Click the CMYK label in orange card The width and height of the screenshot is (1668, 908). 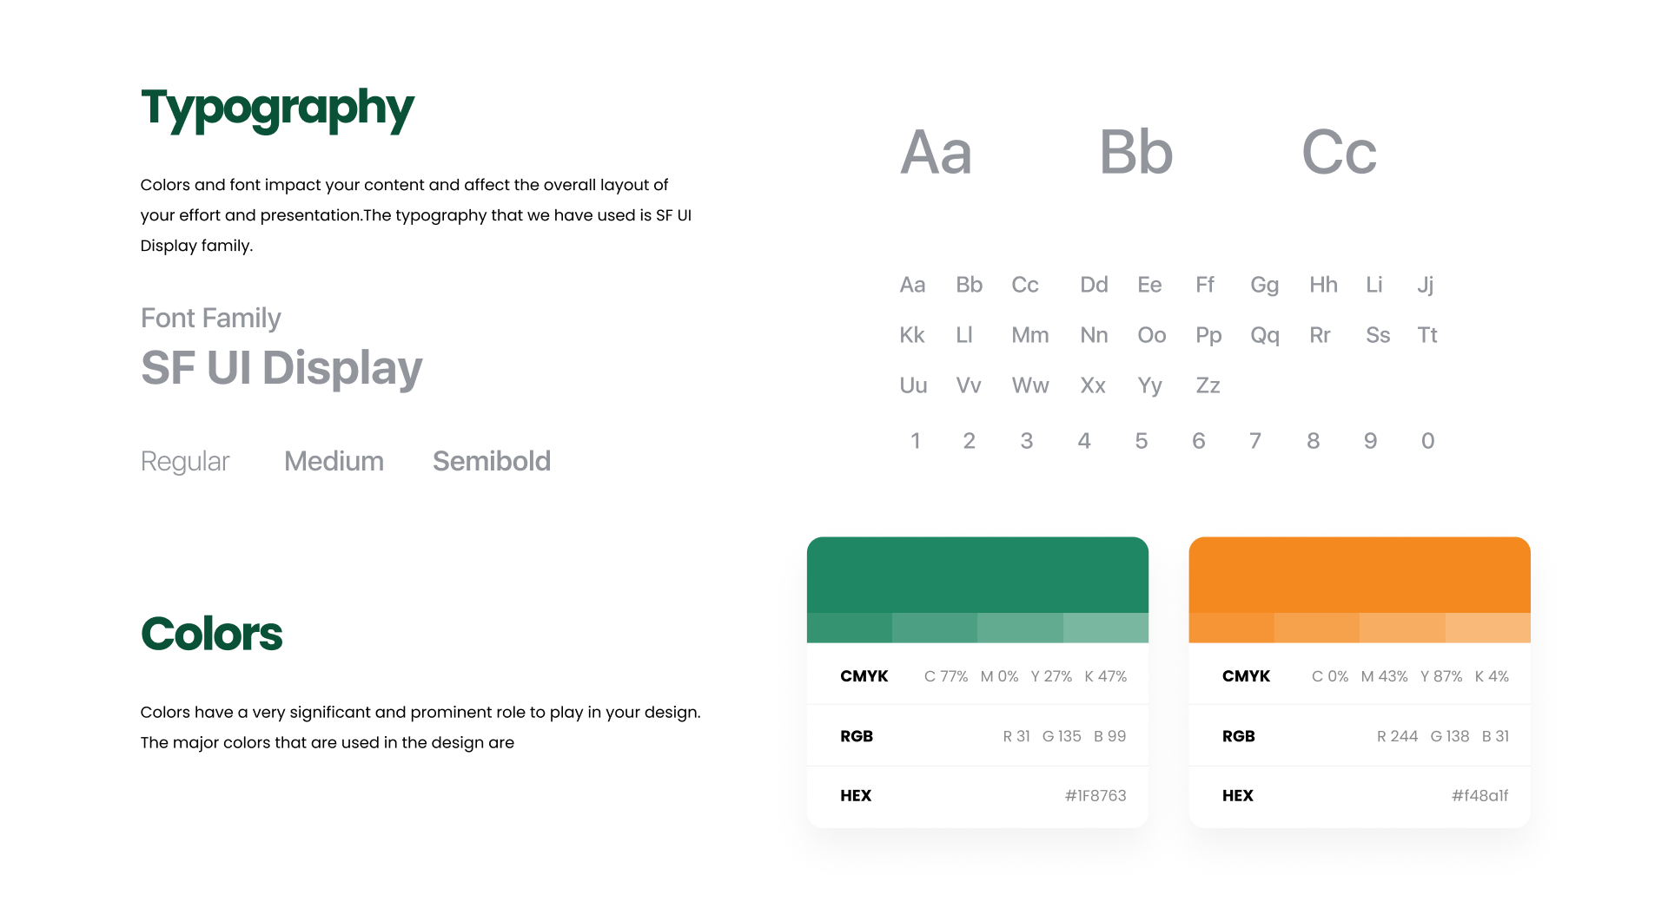1246,676
